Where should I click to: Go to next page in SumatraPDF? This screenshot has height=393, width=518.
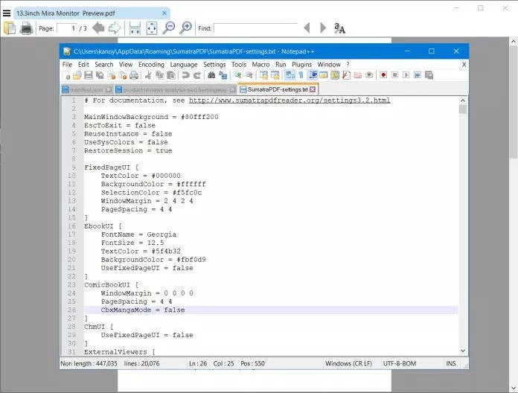click(115, 28)
